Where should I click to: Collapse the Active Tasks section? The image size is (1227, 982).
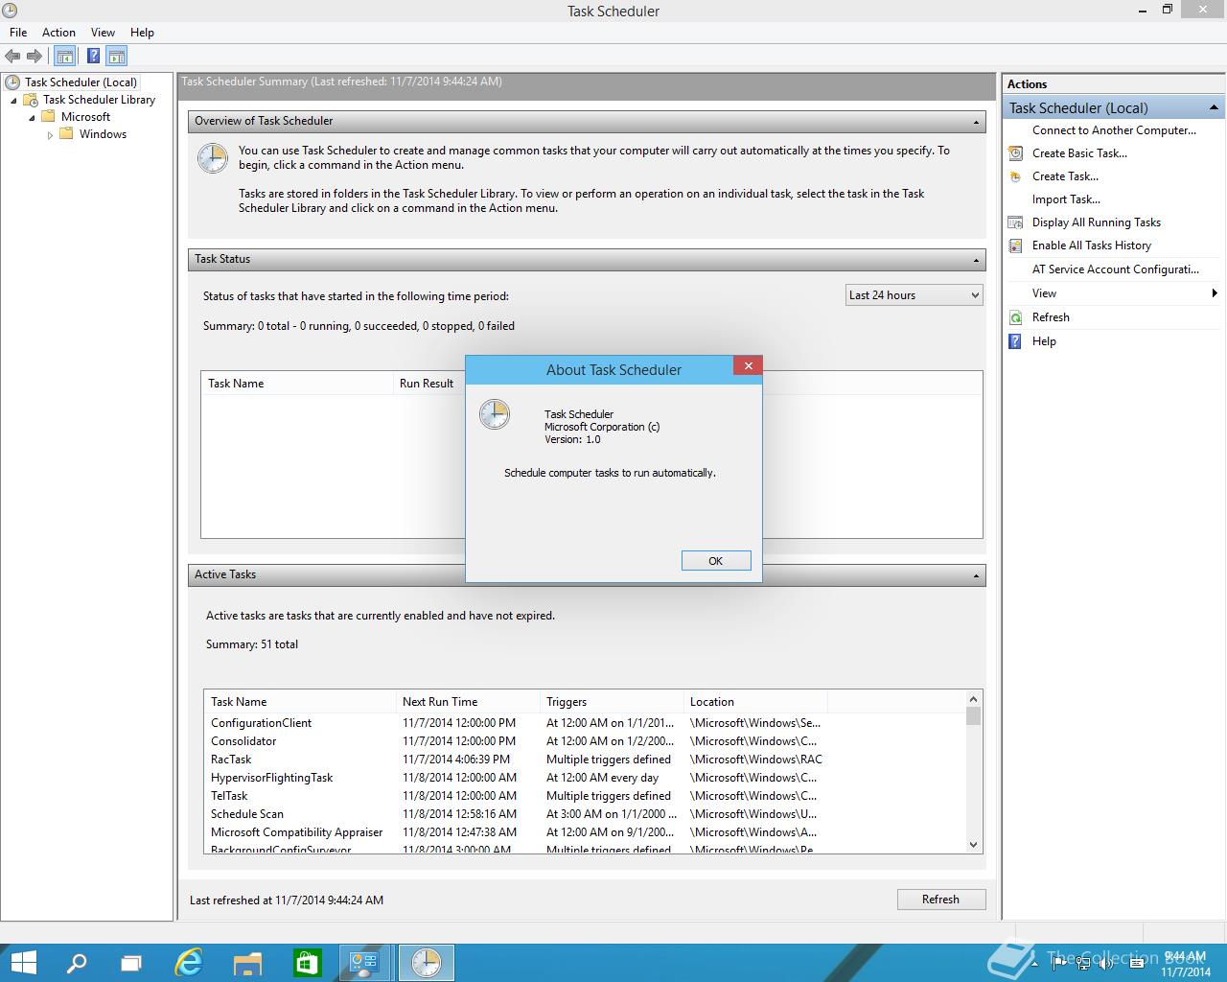(976, 575)
